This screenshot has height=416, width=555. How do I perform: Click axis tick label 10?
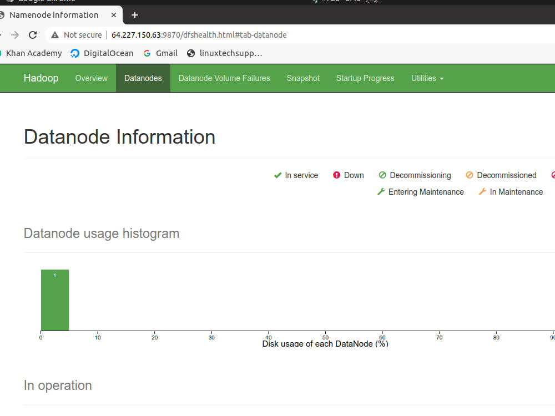pyautogui.click(x=98, y=337)
